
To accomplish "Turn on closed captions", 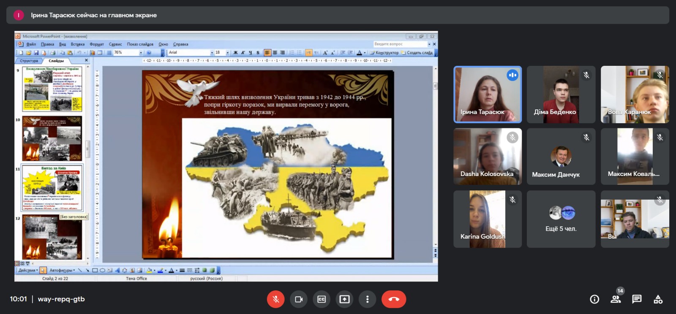I will (x=322, y=299).
